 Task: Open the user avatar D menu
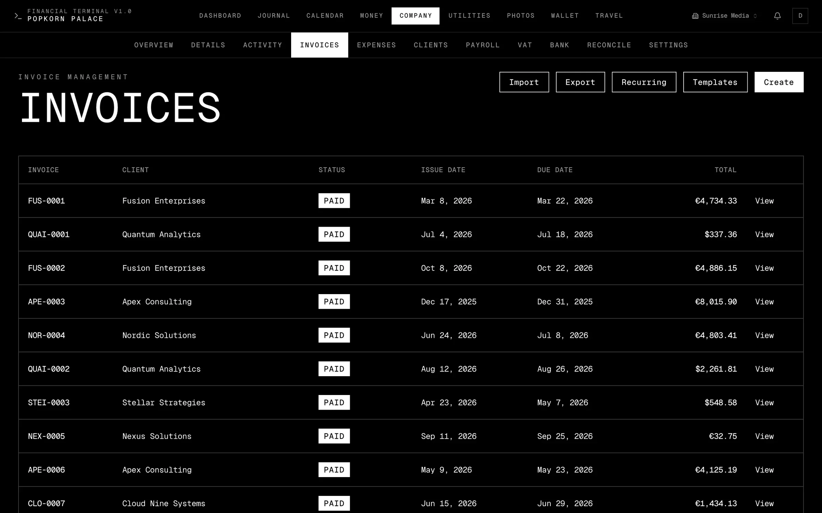(x=800, y=16)
